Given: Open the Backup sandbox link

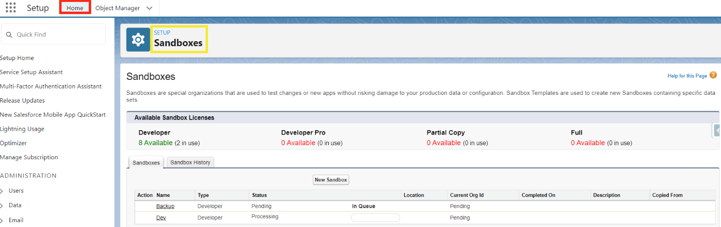Looking at the screenshot, I should (165, 206).
